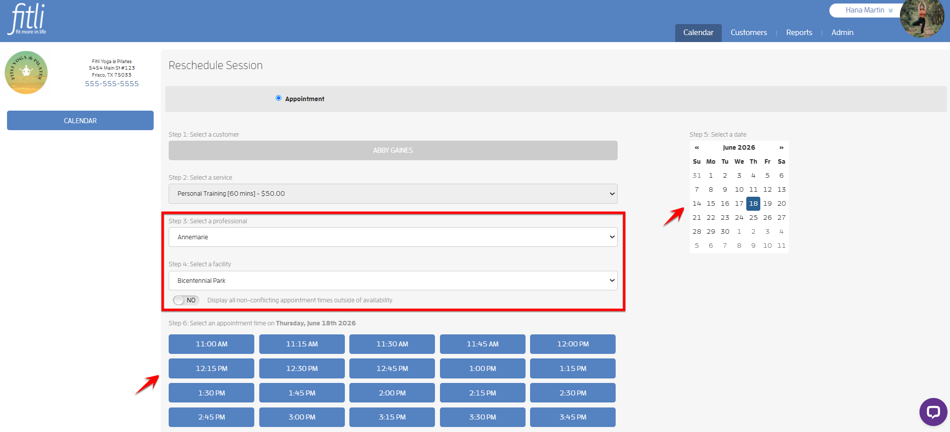This screenshot has width=950, height=432.
Task: Select the 2:15 PM time slot
Action: 483,393
